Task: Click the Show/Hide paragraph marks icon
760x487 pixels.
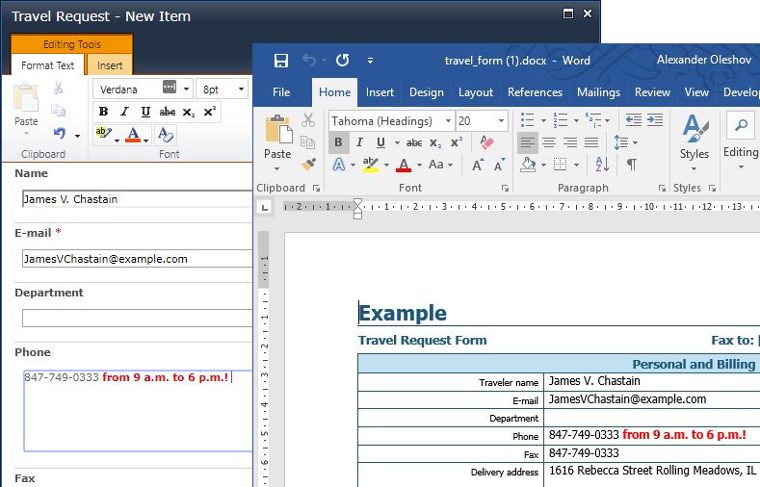Action: click(632, 165)
